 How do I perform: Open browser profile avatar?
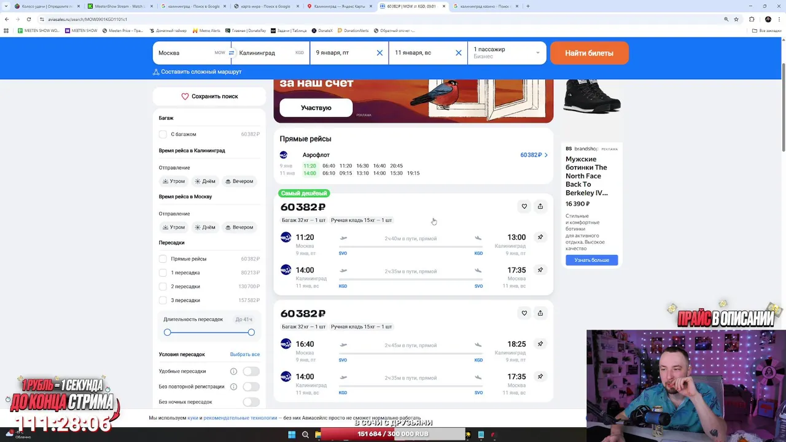point(768,19)
